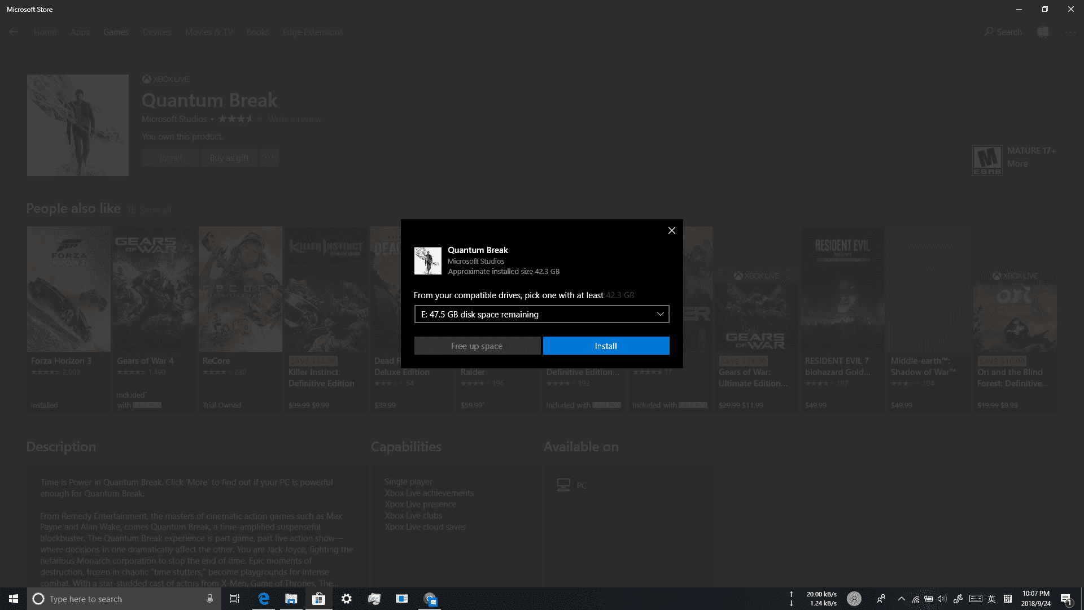
Task: Open the Apps tab
Action: click(80, 32)
